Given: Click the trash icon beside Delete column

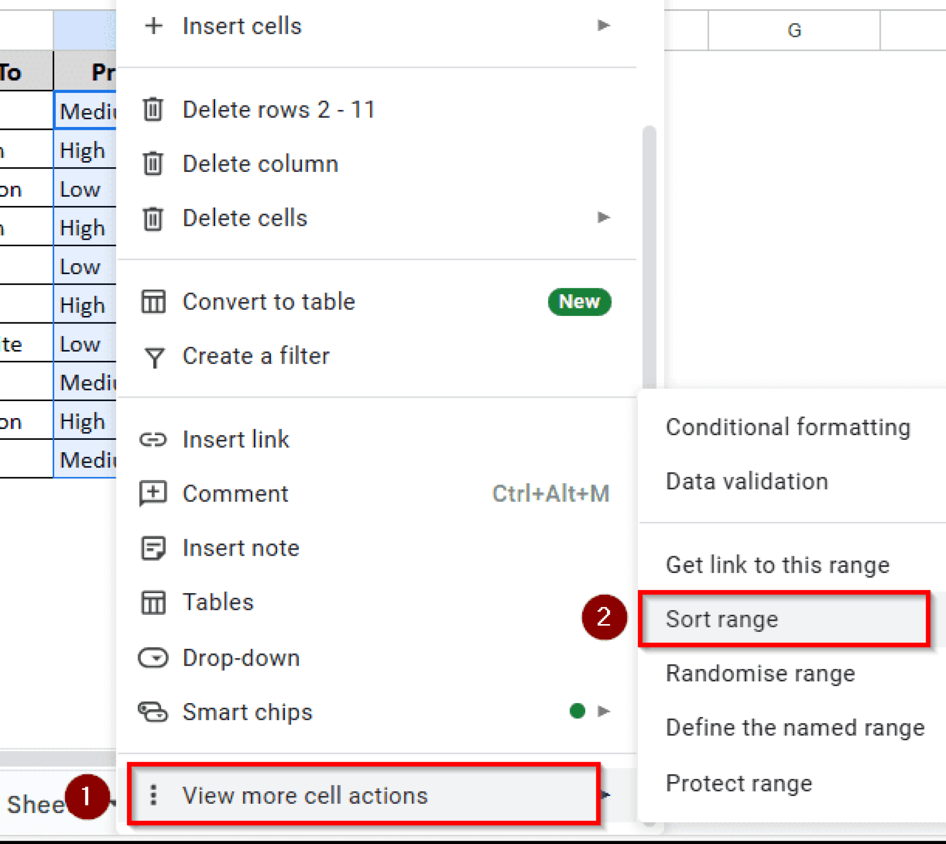Looking at the screenshot, I should click(153, 164).
